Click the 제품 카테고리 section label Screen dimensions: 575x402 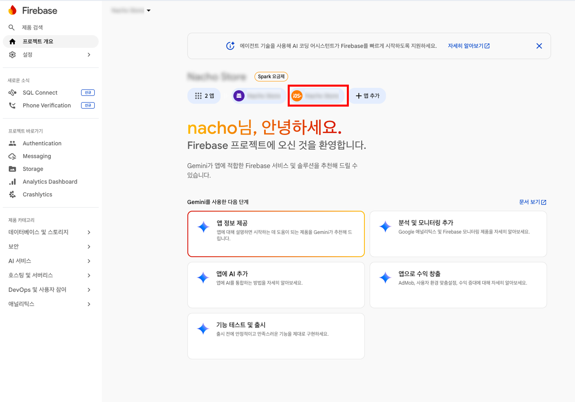[22, 220]
